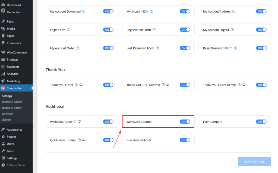Click help icon beside WishSuite Table
The width and height of the screenshot is (278, 173).
click(x=75, y=122)
